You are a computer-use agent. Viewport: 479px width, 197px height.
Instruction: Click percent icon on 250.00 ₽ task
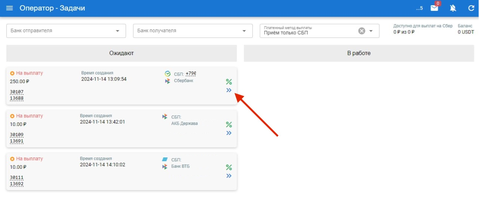pyautogui.click(x=229, y=82)
